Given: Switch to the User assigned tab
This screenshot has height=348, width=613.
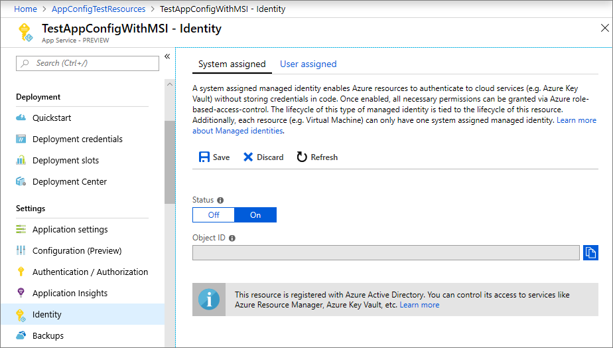Looking at the screenshot, I should point(308,64).
